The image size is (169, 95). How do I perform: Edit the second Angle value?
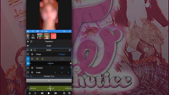coord(68,73)
